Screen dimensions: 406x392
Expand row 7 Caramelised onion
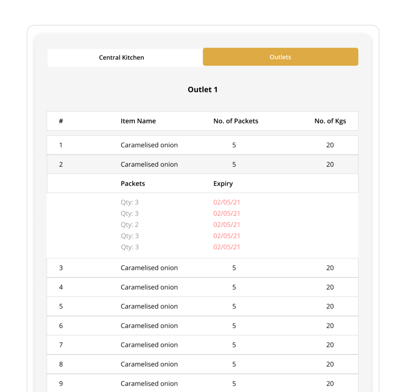pos(203,345)
